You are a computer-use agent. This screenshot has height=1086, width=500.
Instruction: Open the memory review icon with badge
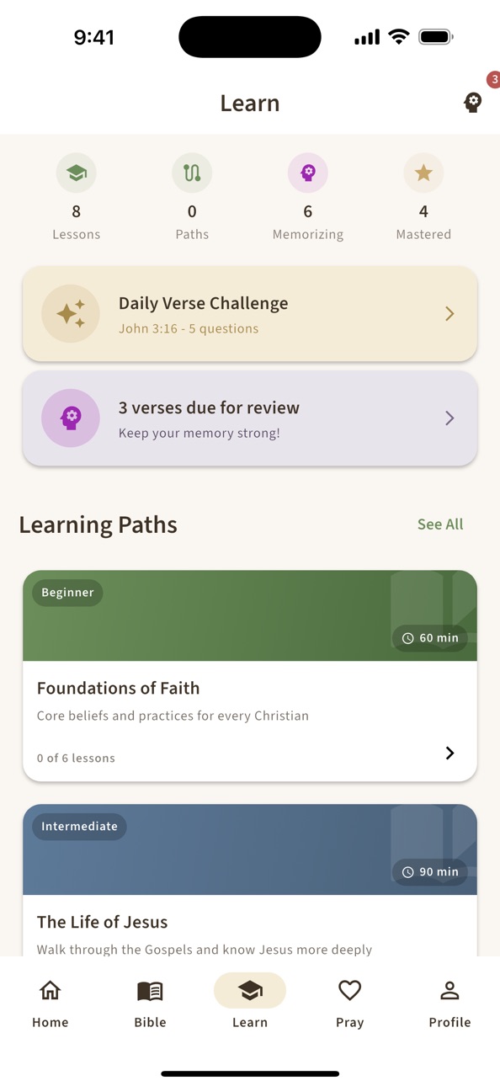[x=473, y=103]
